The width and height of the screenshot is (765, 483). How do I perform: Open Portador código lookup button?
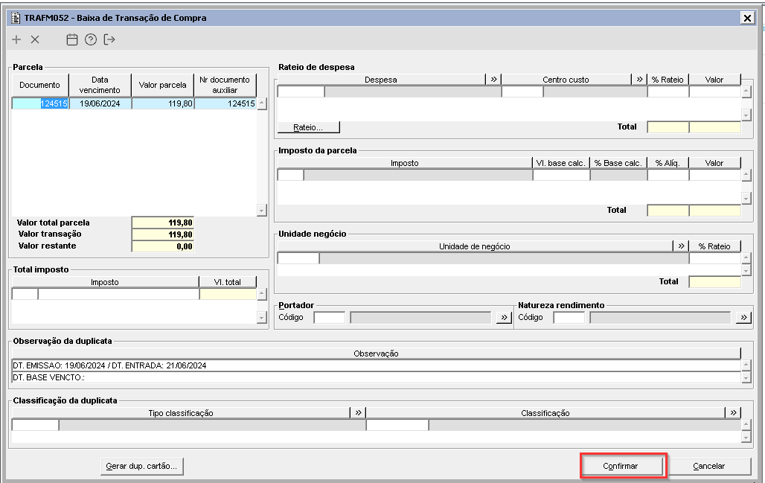(504, 317)
